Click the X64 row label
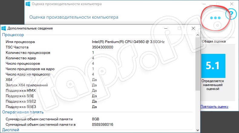Image resolution: width=239 pixels, height=133 pixels. (9, 80)
